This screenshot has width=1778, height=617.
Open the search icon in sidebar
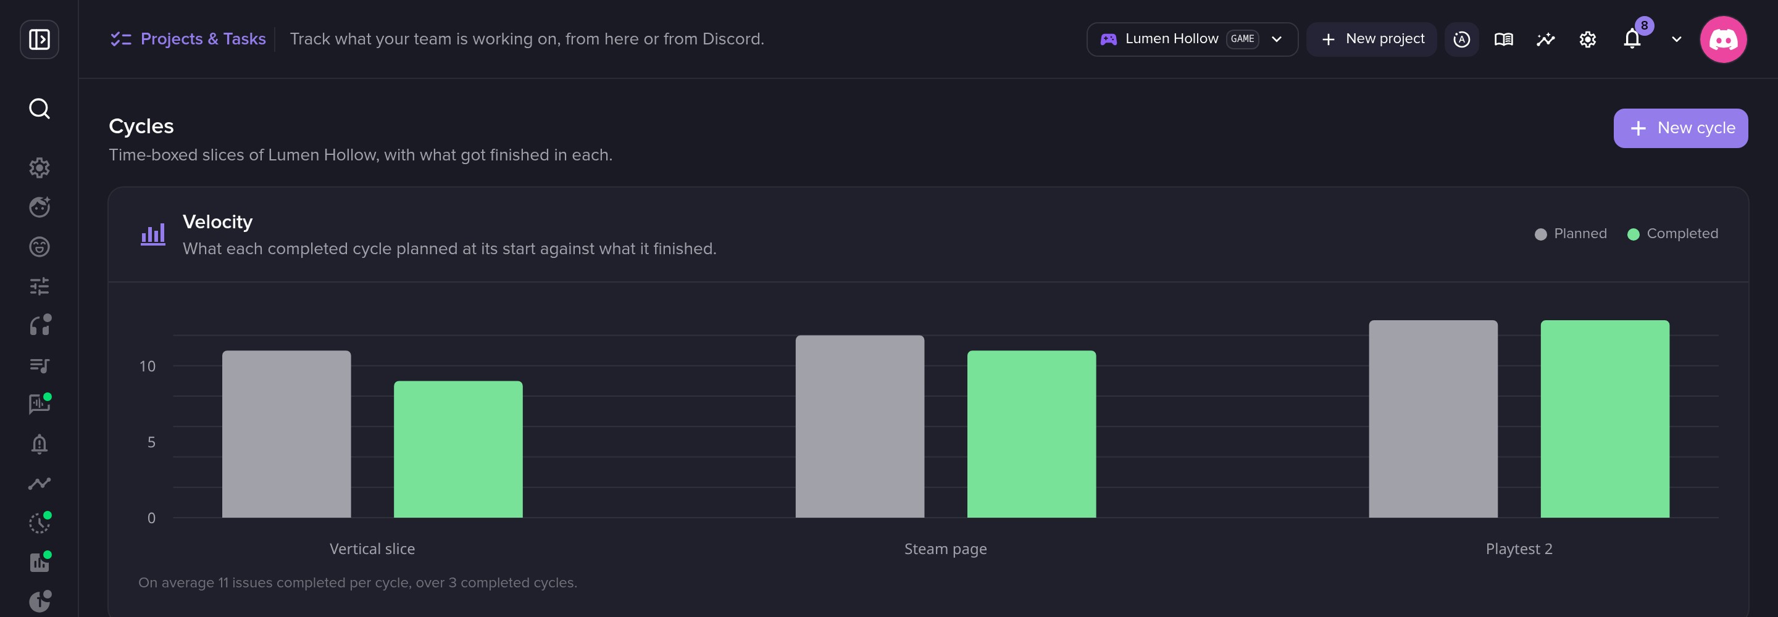pos(40,109)
